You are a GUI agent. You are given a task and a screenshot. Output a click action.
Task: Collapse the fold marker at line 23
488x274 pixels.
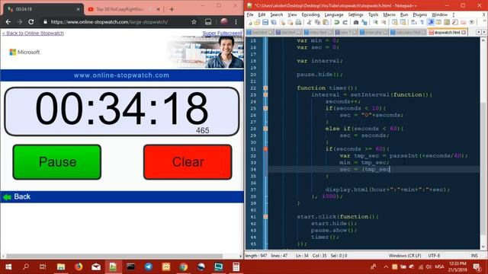point(265,94)
